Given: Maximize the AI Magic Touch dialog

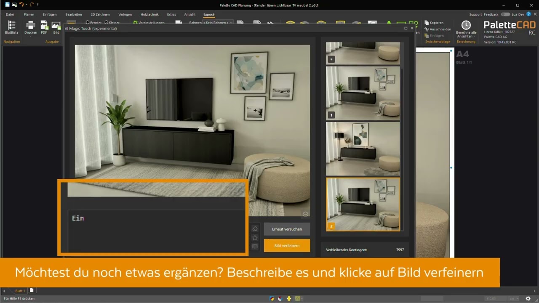Looking at the screenshot, I should click(406, 28).
